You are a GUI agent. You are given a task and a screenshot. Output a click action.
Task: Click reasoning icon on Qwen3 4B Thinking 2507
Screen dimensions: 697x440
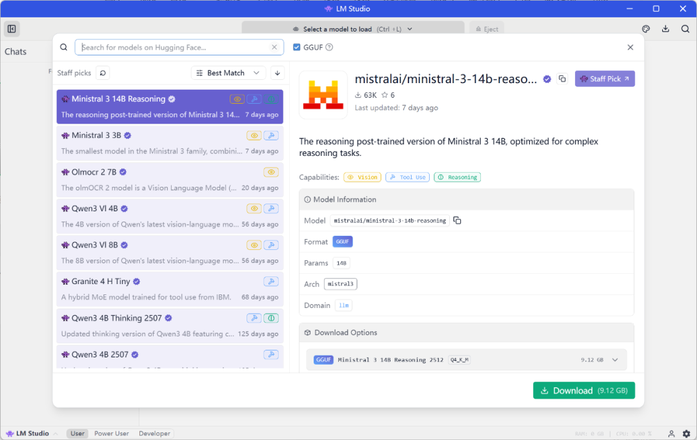click(x=271, y=318)
